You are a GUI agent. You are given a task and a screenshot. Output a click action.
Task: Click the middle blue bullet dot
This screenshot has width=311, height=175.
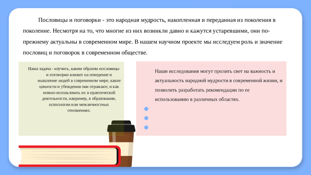coord(146,118)
